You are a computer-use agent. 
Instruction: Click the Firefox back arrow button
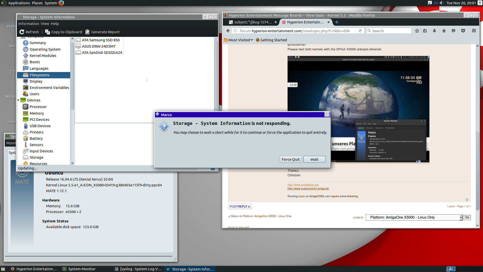(x=228, y=31)
